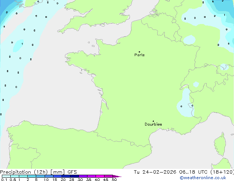Pick the 25 to 30 mm dark blue swatch
The height and width of the screenshot is (181, 234).
[x=75, y=176]
